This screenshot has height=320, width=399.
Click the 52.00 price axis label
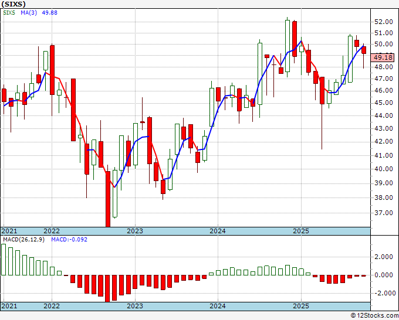[384, 22]
